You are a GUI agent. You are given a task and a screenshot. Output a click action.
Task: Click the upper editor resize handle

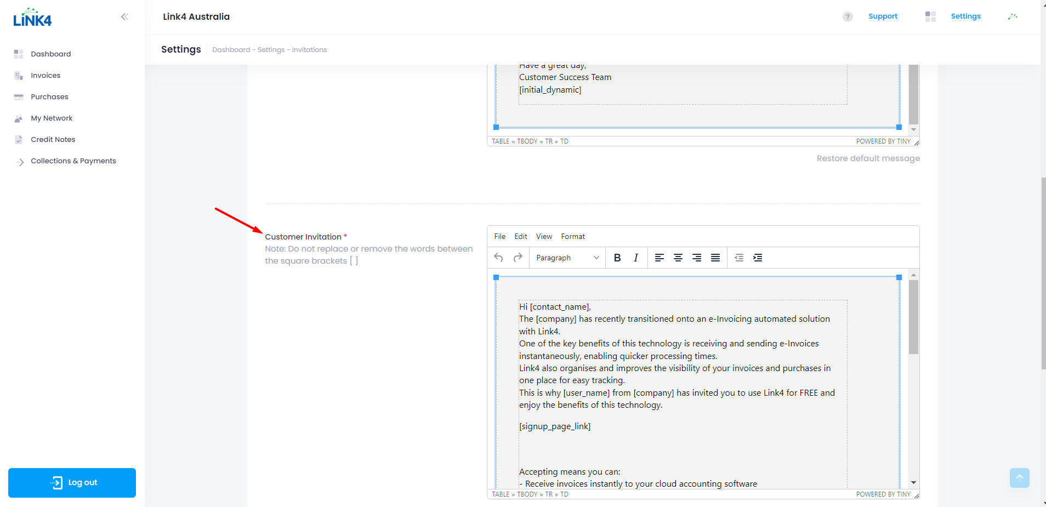pyautogui.click(x=917, y=142)
